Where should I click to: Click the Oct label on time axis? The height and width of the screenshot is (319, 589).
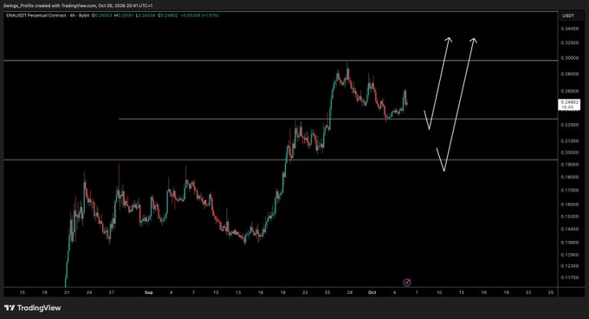point(372,292)
